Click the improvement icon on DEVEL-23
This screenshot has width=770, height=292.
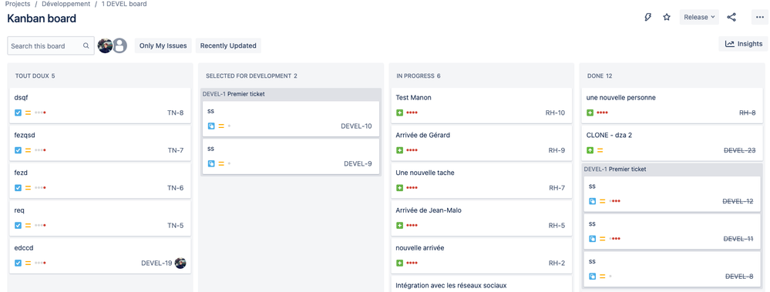pyautogui.click(x=590, y=150)
